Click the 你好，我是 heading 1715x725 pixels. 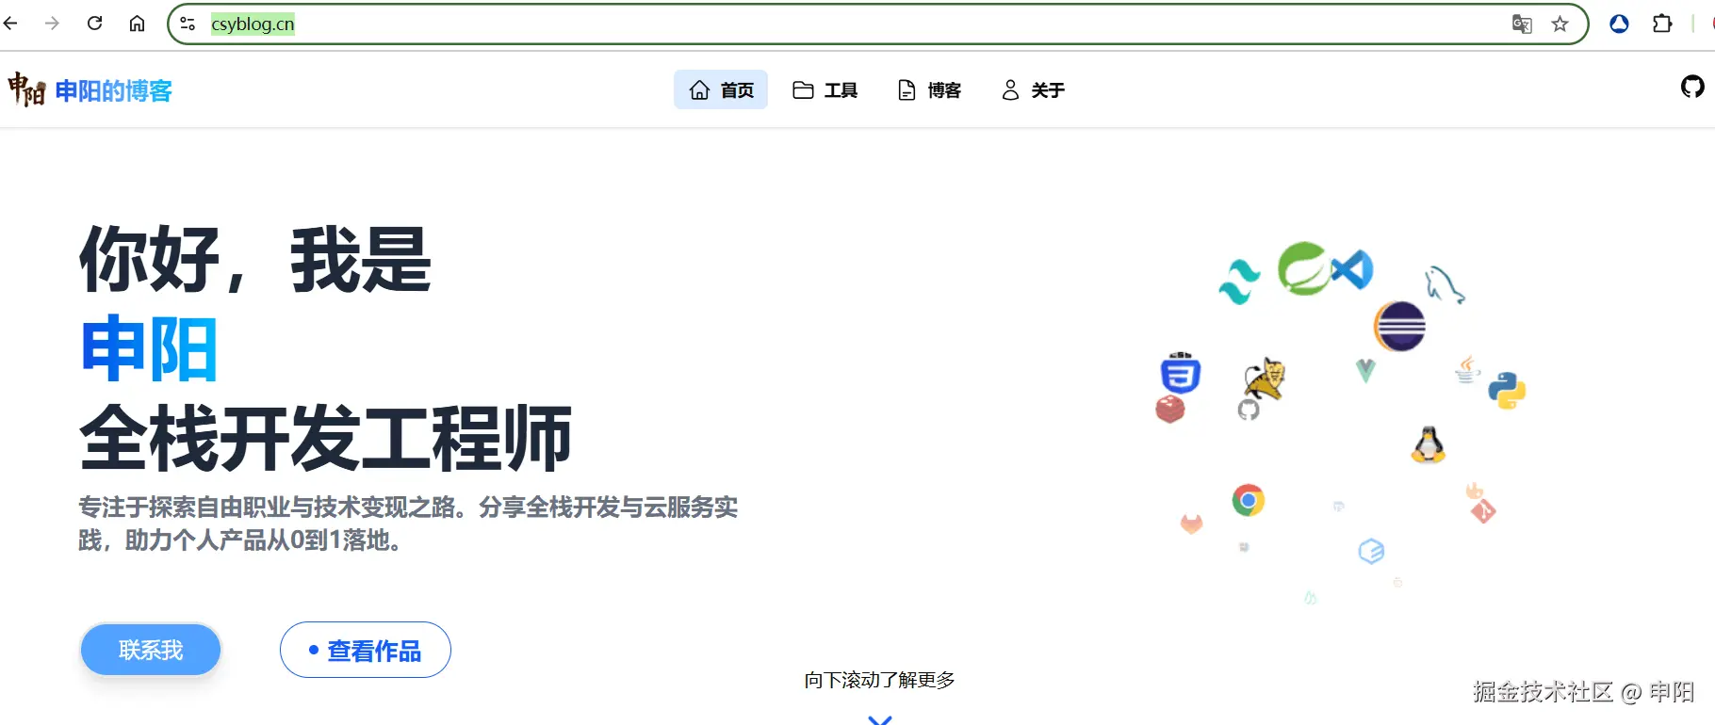pos(255,260)
